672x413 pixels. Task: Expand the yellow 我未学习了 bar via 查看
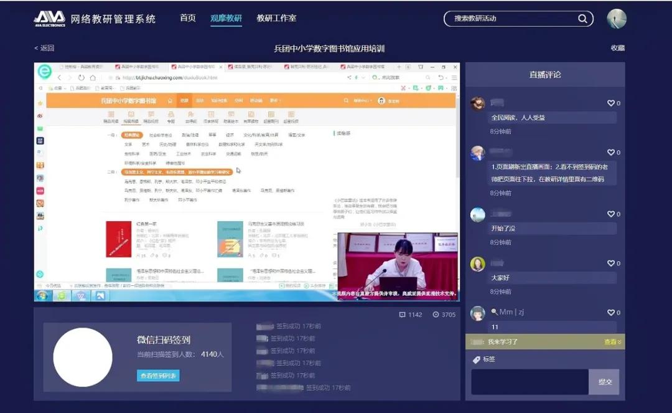(x=612, y=341)
